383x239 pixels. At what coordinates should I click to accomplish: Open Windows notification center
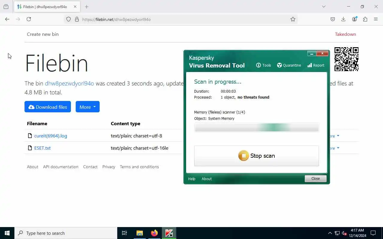373,233
